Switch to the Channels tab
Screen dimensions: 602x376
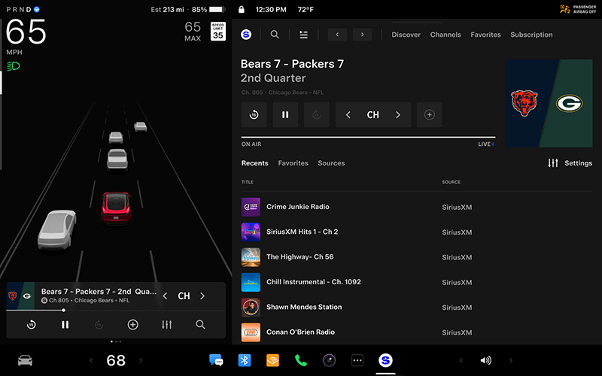[x=445, y=35]
